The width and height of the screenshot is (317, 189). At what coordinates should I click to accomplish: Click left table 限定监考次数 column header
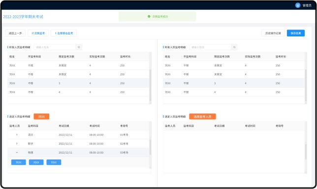click(66, 57)
